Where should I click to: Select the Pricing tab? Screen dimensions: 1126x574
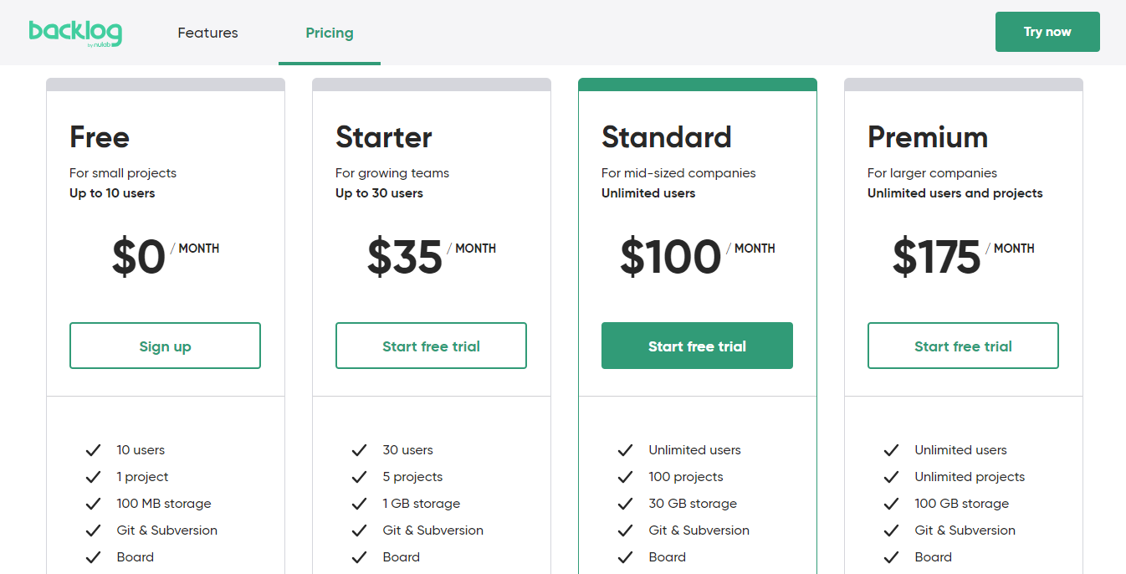click(x=329, y=33)
